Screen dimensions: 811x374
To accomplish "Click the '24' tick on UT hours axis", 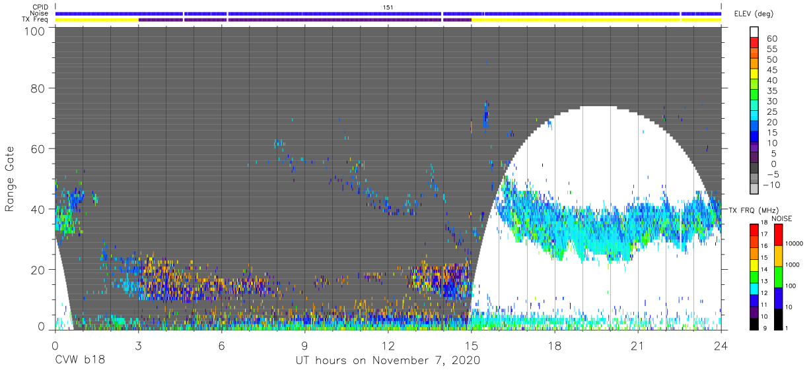I will tap(721, 344).
